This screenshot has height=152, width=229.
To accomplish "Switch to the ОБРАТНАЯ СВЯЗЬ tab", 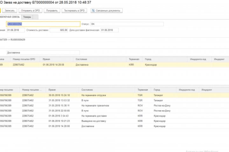I will [x=10, y=17].
